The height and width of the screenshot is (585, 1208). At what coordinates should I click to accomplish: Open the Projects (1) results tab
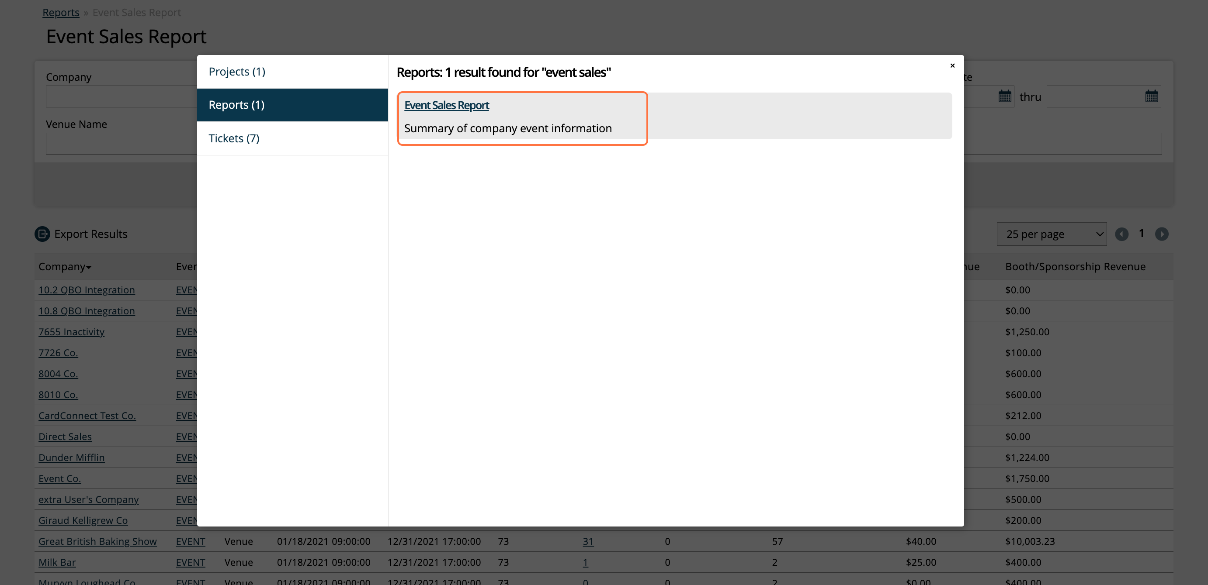coord(292,72)
